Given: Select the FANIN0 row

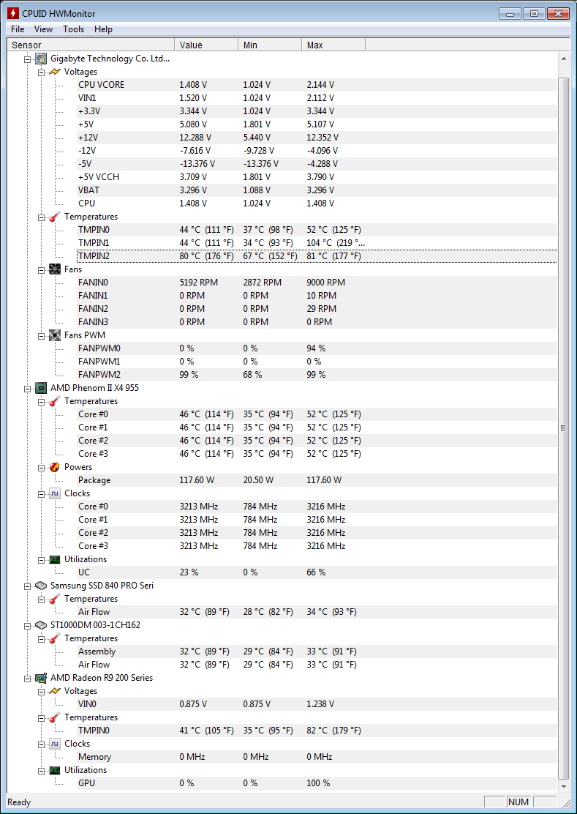Looking at the screenshot, I should (x=317, y=283).
